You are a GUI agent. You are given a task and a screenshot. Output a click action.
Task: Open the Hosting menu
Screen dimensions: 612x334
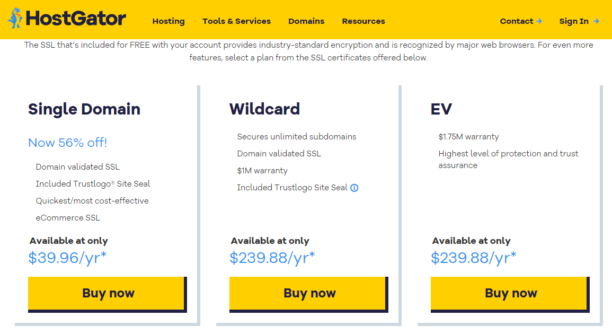click(168, 21)
